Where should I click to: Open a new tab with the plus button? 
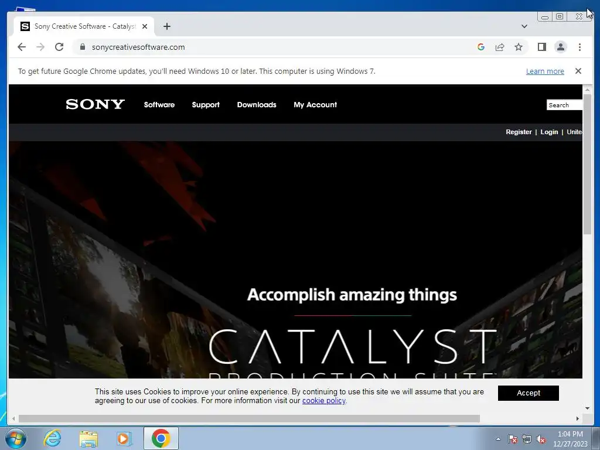[167, 26]
